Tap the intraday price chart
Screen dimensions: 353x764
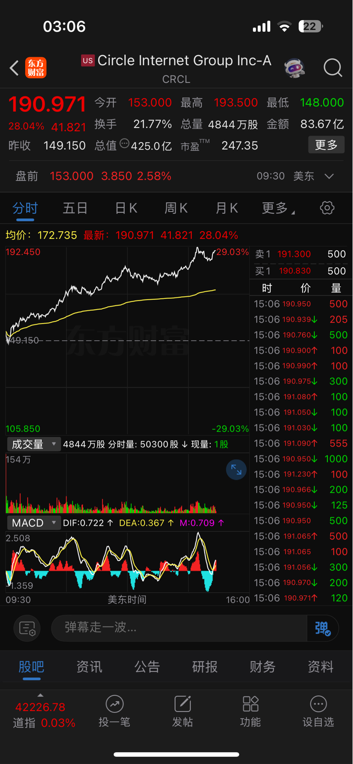[x=127, y=340]
